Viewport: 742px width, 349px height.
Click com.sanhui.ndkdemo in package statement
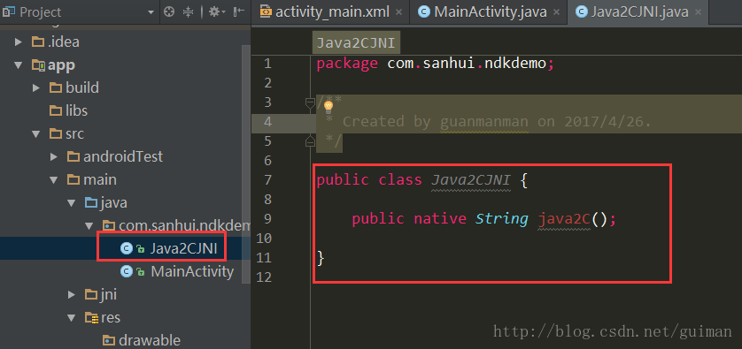click(x=467, y=64)
